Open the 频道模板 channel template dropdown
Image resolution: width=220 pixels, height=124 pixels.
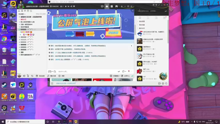(x=115, y=76)
